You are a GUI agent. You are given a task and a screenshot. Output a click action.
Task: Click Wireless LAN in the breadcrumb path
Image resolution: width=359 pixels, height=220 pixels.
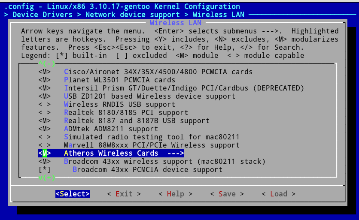pos(219,15)
